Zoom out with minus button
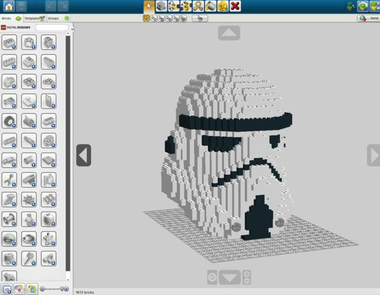 click(x=247, y=281)
